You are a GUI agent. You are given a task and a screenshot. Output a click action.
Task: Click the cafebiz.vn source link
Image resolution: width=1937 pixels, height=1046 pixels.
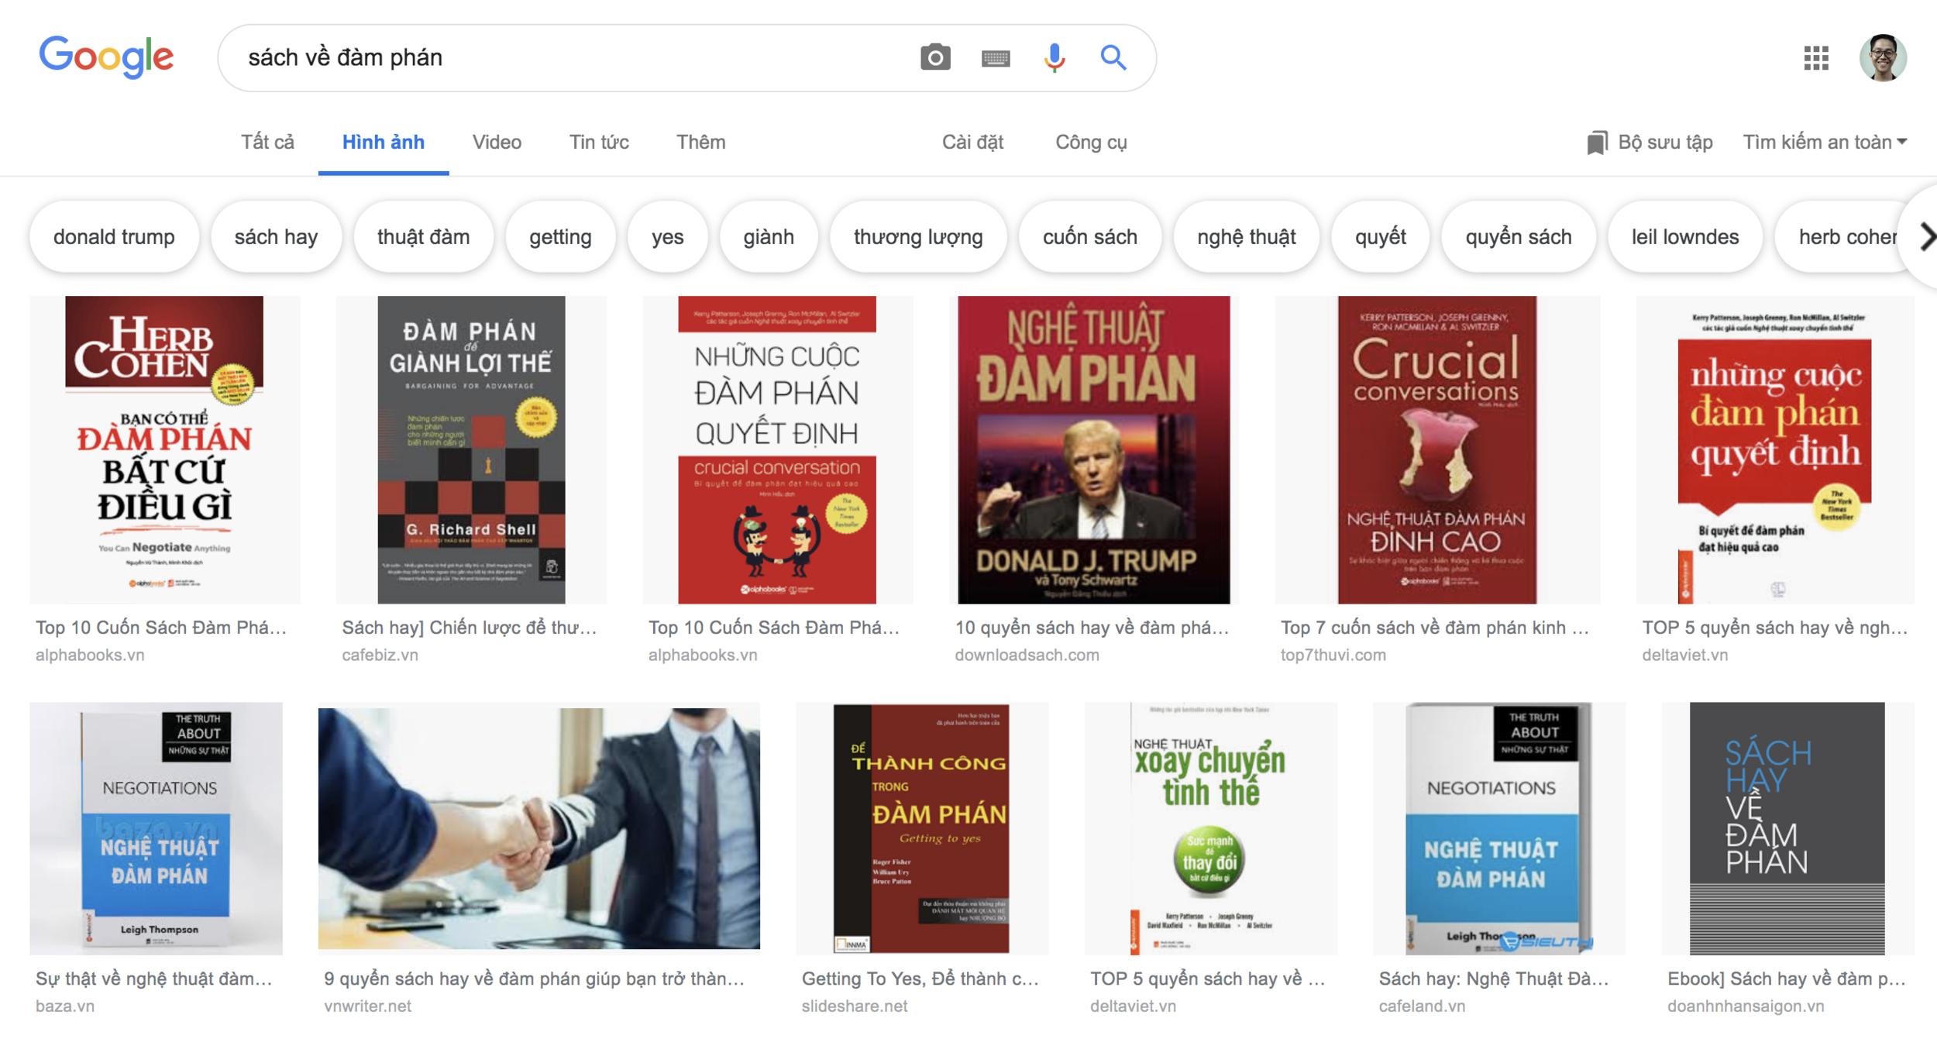[380, 655]
